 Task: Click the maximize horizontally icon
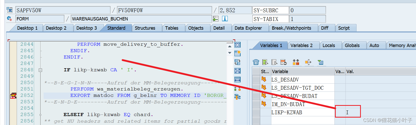click(x=237, y=79)
